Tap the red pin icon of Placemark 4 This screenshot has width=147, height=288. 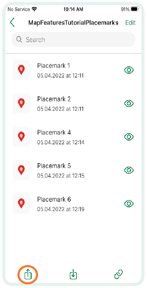coord(21,137)
